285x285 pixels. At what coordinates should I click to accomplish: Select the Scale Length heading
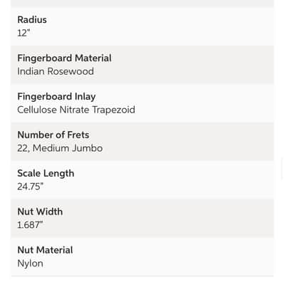(46, 174)
